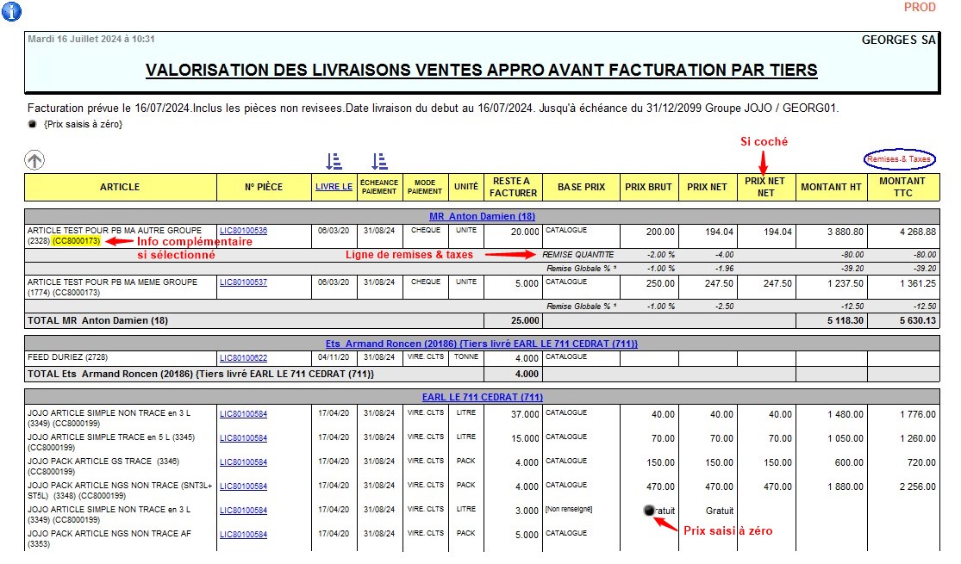The image size is (961, 564).
Task: Click black dot beside Prix saisis à zéro legend
Action: pyautogui.click(x=33, y=125)
